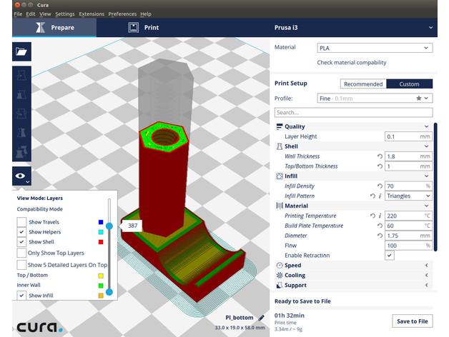Screen dimensions: 449x337
Task: Reset Build Plate Temperature with its revert icon
Action: tap(380, 226)
